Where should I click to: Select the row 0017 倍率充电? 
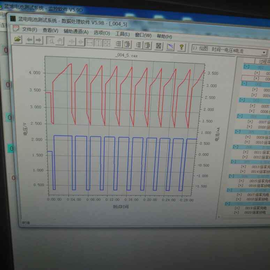[x=258, y=195]
